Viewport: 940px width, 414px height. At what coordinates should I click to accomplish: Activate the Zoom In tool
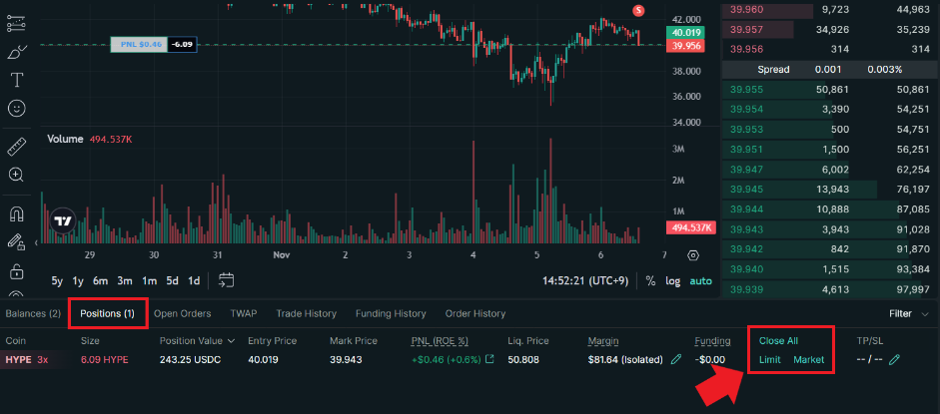17,175
